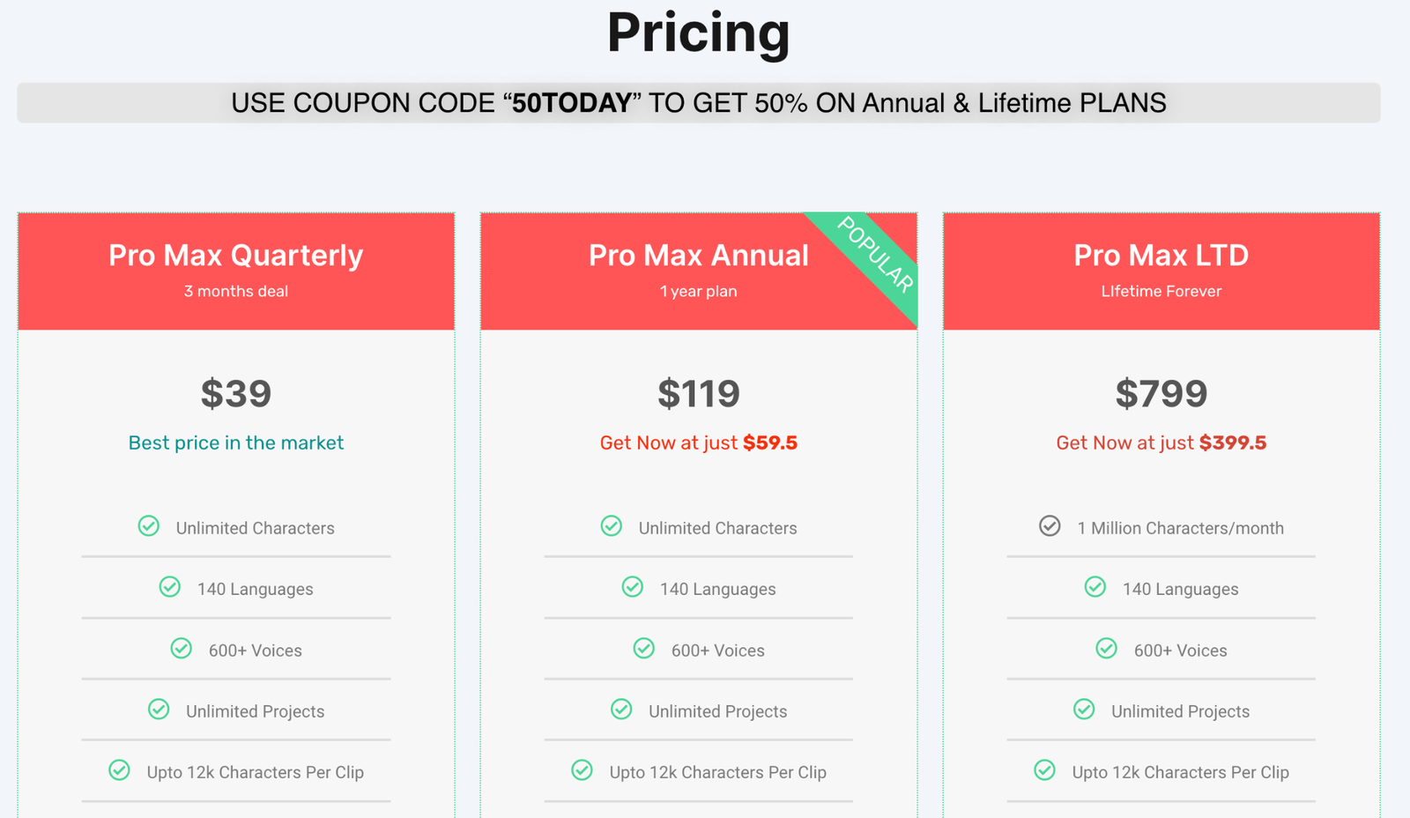
Task: Select the Pro Max Quarterly plan header
Action: pyautogui.click(x=236, y=271)
